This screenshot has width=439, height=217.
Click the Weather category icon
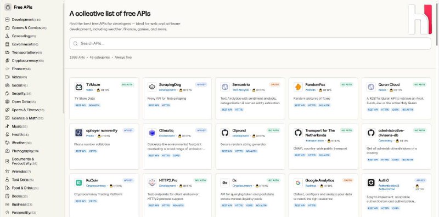pos(7,142)
